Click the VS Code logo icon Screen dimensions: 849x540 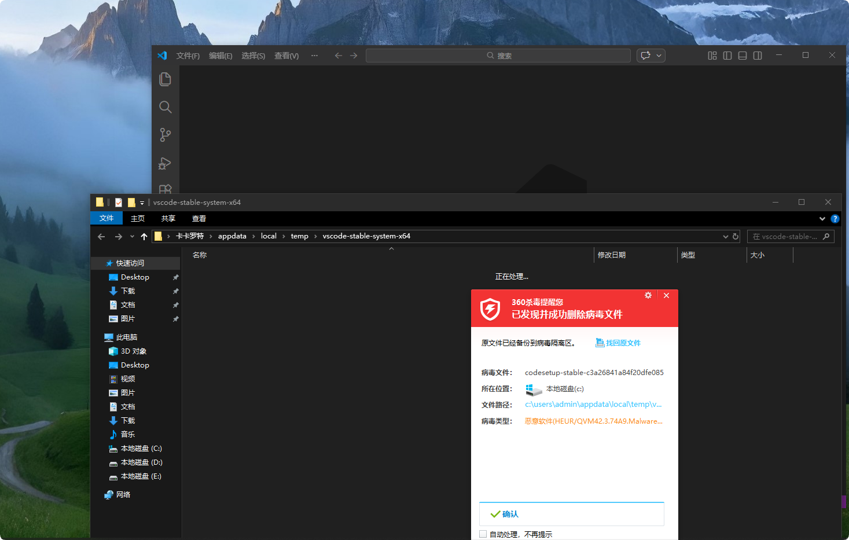(x=162, y=56)
